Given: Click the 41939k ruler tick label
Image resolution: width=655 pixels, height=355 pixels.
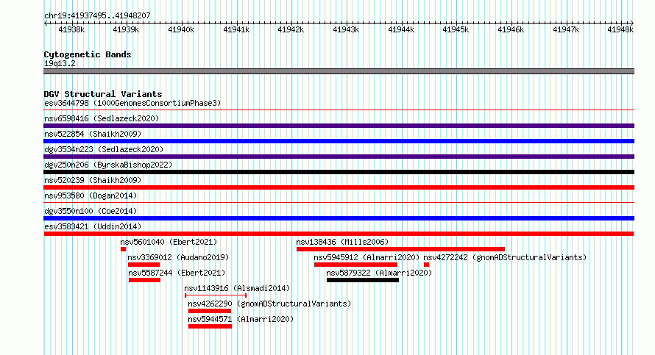Looking at the screenshot, I should [x=126, y=29].
